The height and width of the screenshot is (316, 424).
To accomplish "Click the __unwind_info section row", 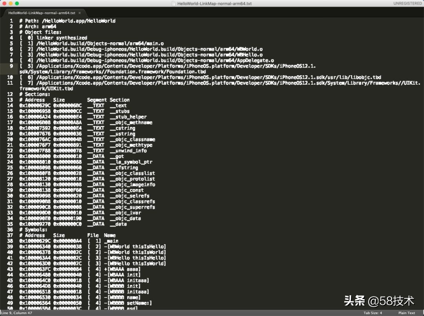I will coord(83,151).
